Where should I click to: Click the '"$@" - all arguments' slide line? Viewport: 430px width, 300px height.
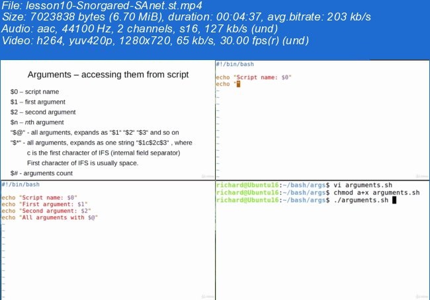coord(95,133)
